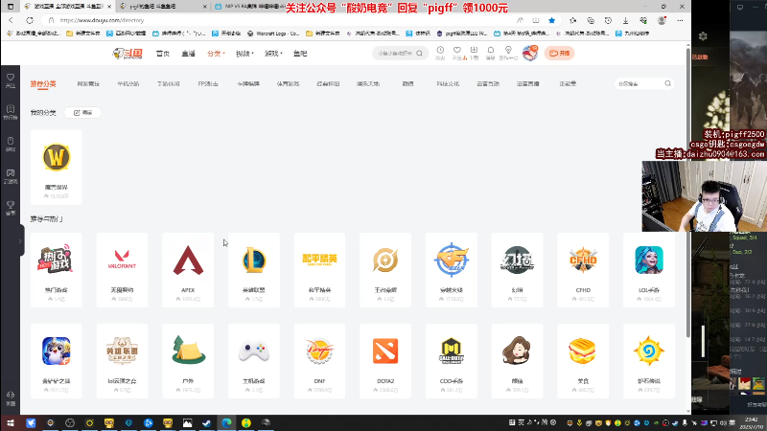Viewport: 767px width, 431px height.
Task: Open the Steam icon on the taskbar
Action: (206, 423)
